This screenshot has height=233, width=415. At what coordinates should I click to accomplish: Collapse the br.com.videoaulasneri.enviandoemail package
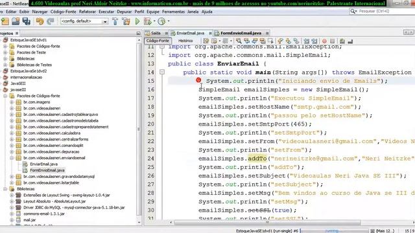click(12, 158)
